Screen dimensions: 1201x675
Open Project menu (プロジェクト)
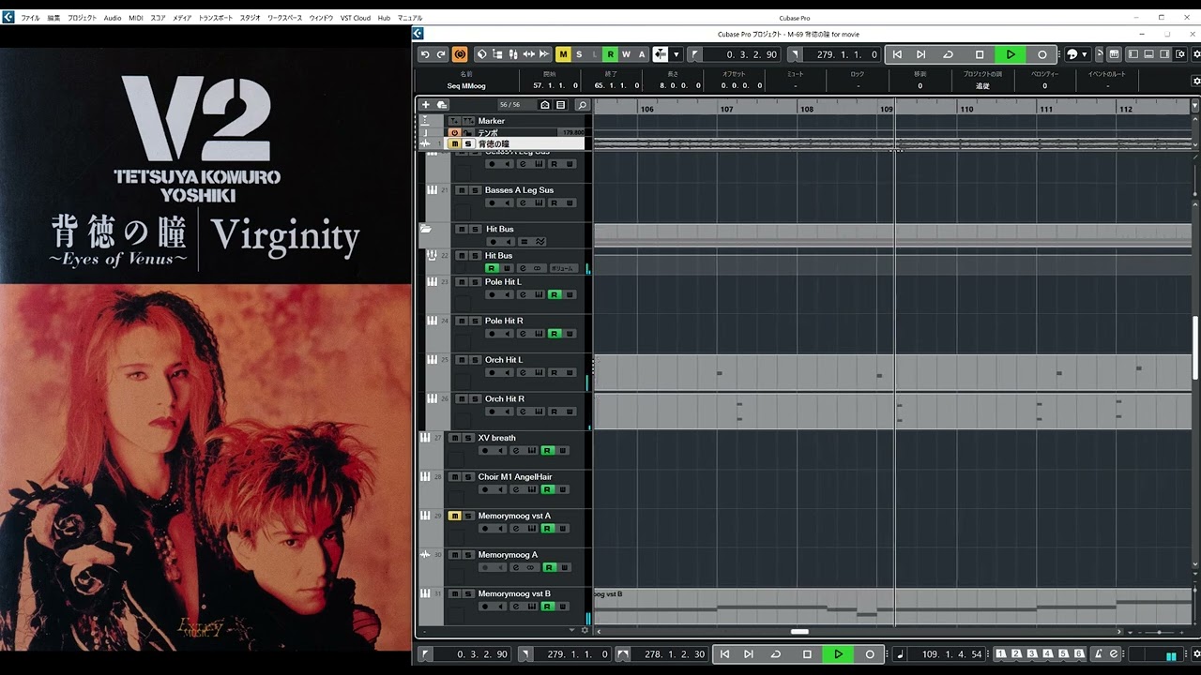click(x=82, y=18)
